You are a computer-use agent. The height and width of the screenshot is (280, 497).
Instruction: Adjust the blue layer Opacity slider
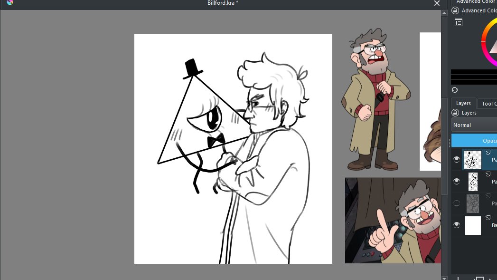pyautogui.click(x=474, y=141)
